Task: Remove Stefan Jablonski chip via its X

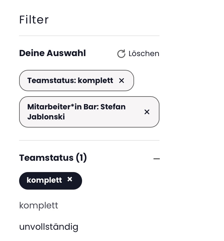Action: click(x=147, y=112)
